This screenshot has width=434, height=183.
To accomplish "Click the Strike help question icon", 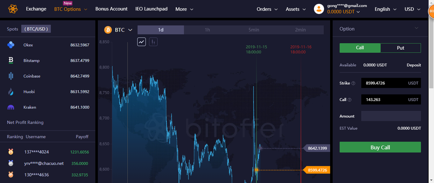I will click(x=353, y=83).
